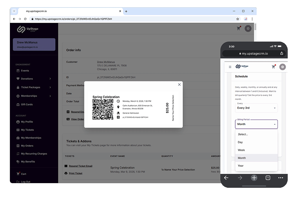Open the gear settings icon in desktop header
Screen dimensions: 297x200
[x=248, y=28]
